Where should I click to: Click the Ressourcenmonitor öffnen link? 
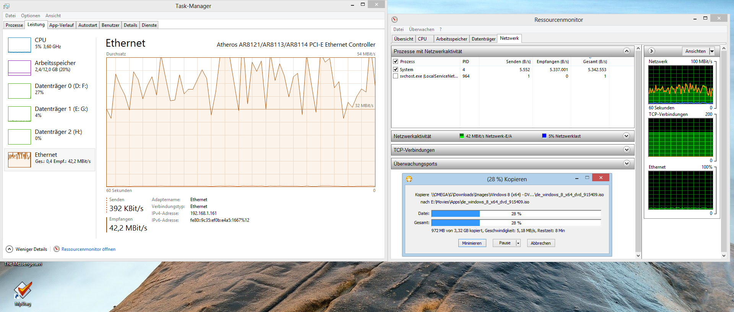[x=88, y=249]
